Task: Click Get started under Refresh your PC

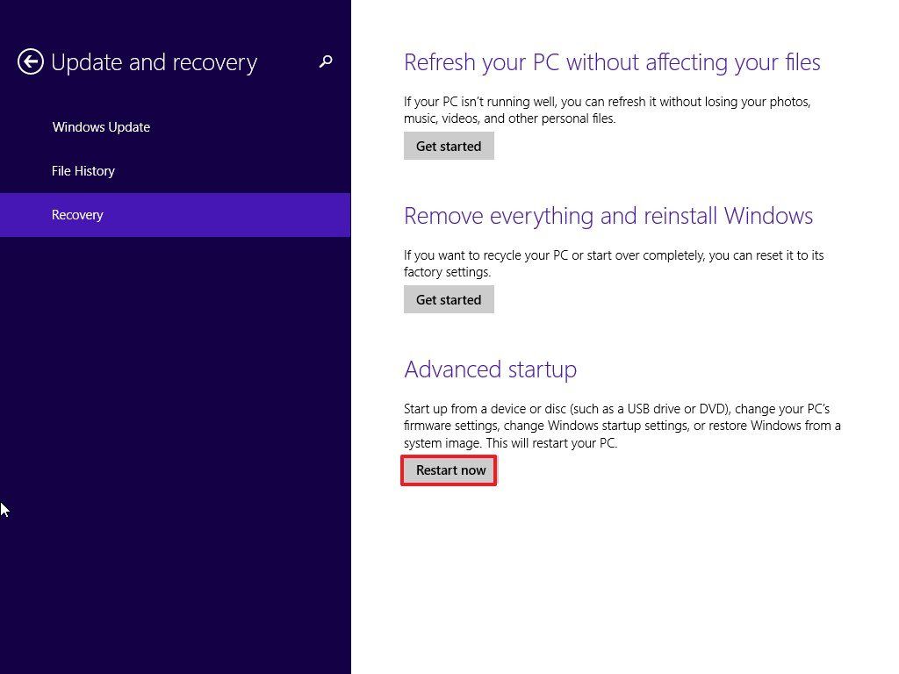Action: click(449, 146)
